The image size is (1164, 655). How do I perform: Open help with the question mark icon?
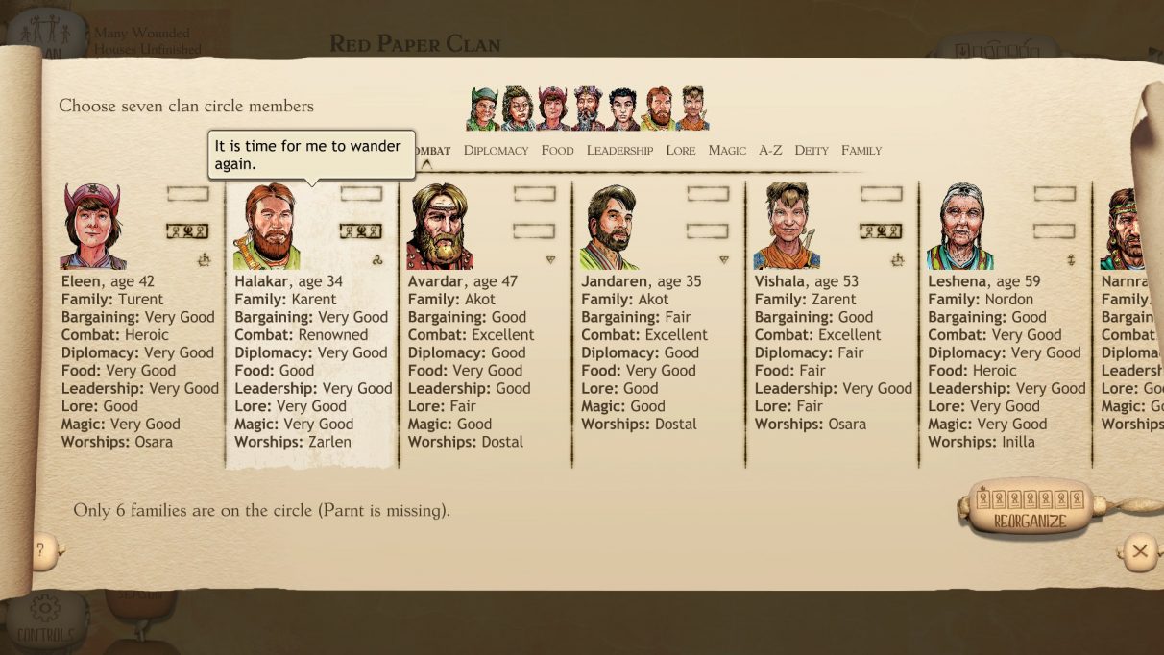coord(40,551)
